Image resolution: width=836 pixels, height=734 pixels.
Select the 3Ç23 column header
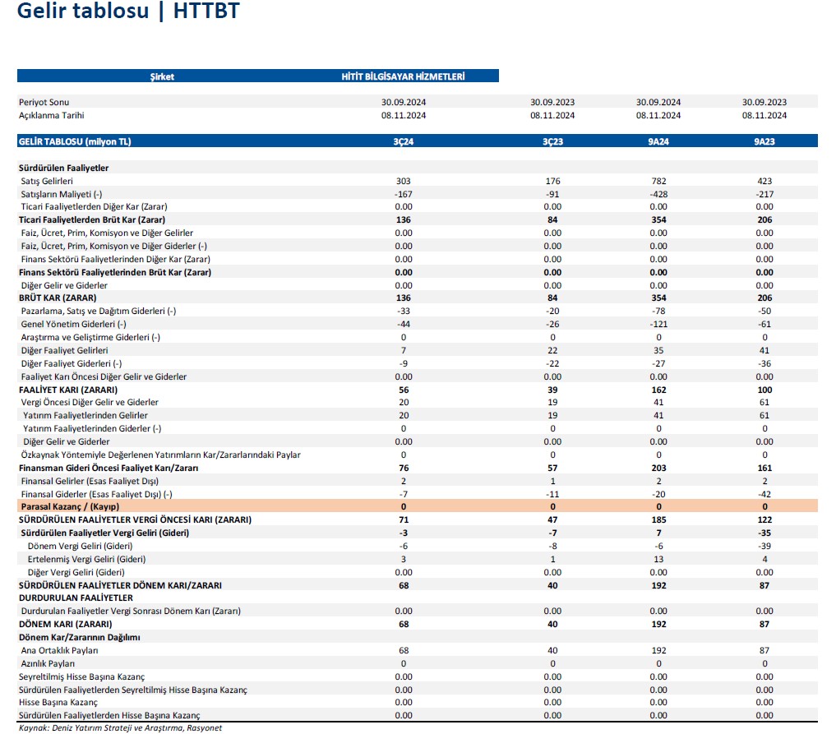(x=552, y=141)
